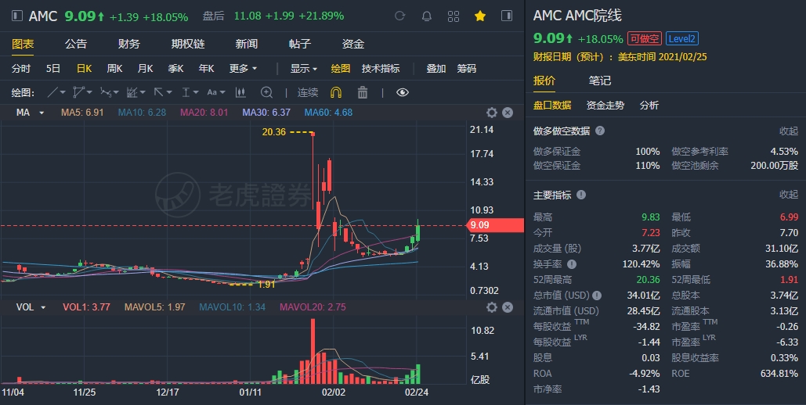The width and height of the screenshot is (806, 405).
Task: Click the 叠加 overlay button
Action: tap(436, 68)
